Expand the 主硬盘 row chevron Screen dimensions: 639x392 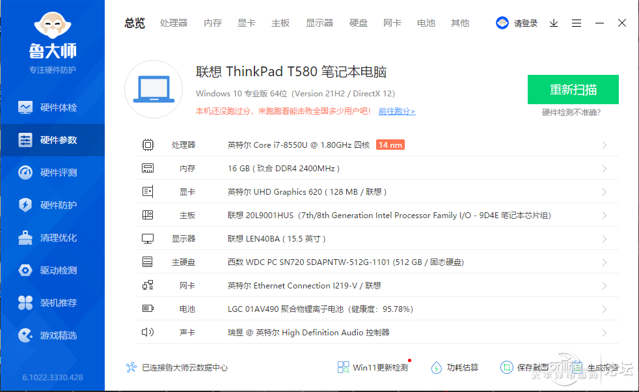tap(605, 262)
